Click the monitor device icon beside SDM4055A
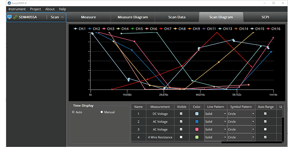This screenshot has height=147, width=294. tap(9, 17)
